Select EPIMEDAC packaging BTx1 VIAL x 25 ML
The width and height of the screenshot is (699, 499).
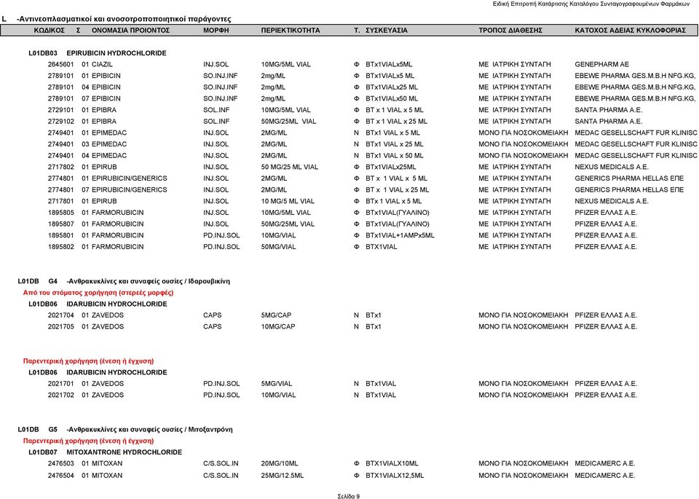[395, 144]
